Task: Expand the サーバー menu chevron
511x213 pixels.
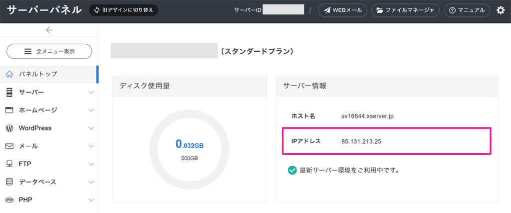Action: click(91, 92)
